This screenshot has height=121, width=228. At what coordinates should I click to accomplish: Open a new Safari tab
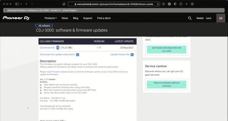pos(186,4)
